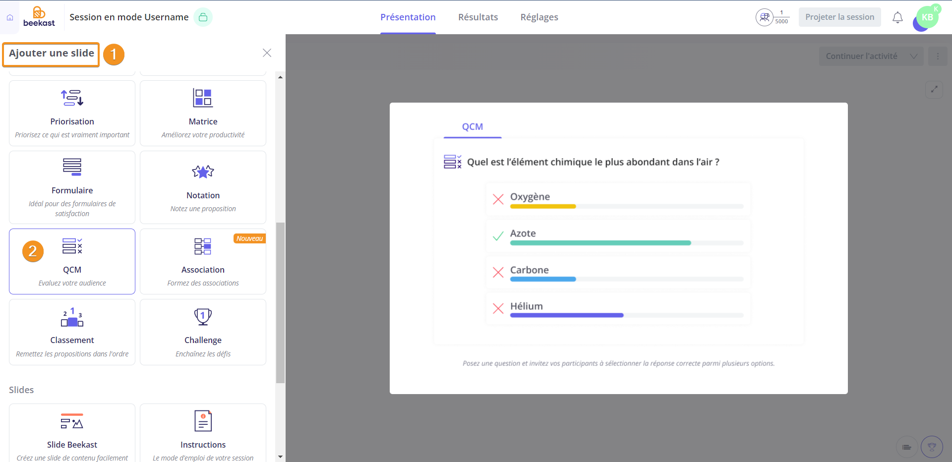Click the Projeter la session button

[839, 17]
